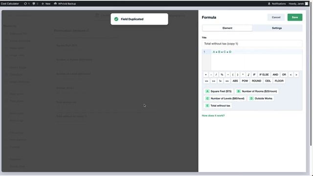Edit the Title input field
This screenshot has height=176, width=313.
tap(252, 44)
